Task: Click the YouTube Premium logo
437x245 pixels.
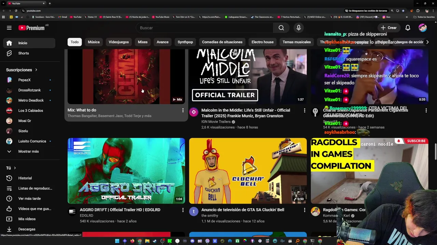Action: click(31, 28)
